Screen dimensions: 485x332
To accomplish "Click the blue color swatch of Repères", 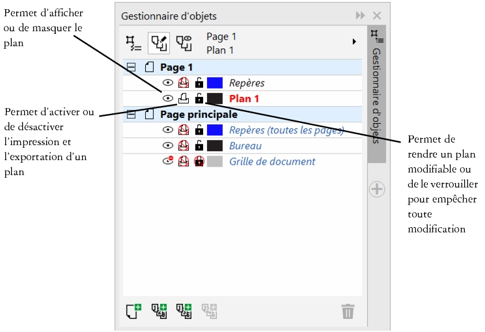I will 215,83.
